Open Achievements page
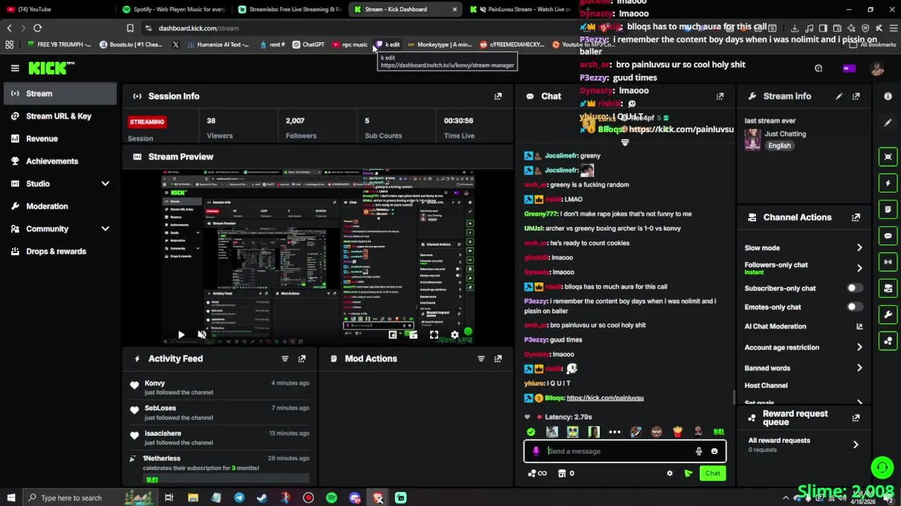Screen dimensions: 901x506 (x=60, y=161)
